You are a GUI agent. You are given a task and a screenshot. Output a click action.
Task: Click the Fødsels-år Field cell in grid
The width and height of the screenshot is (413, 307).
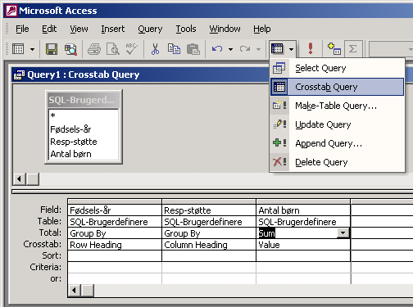(115, 210)
